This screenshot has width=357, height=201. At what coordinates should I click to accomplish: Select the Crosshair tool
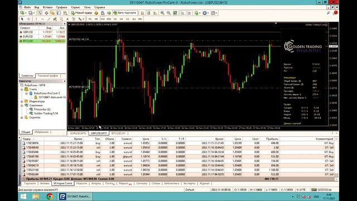pyautogui.click(x=28, y=19)
